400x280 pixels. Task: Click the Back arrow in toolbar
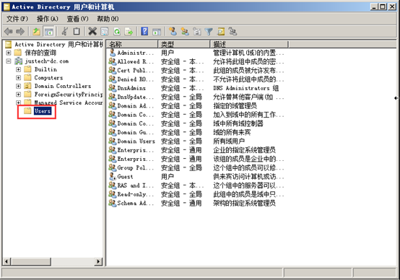[9, 32]
